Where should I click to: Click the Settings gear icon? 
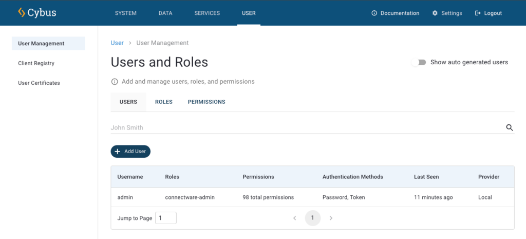[x=435, y=13]
